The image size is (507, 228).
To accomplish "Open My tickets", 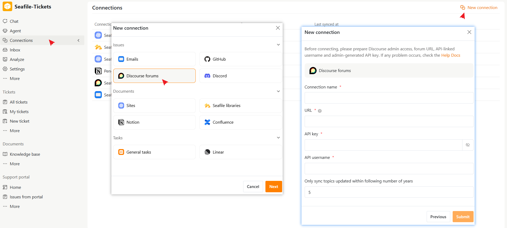I will (19, 111).
